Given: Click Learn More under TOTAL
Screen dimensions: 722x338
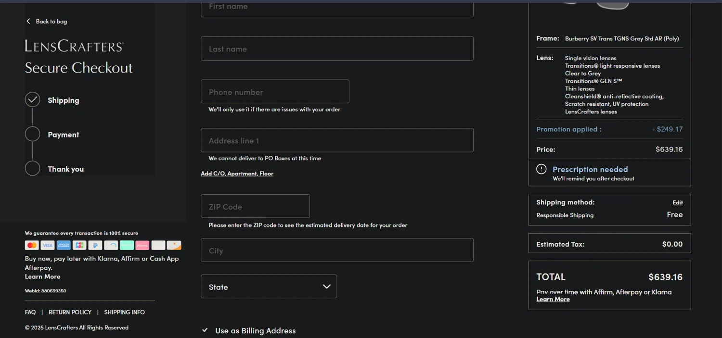Looking at the screenshot, I should pos(553,299).
